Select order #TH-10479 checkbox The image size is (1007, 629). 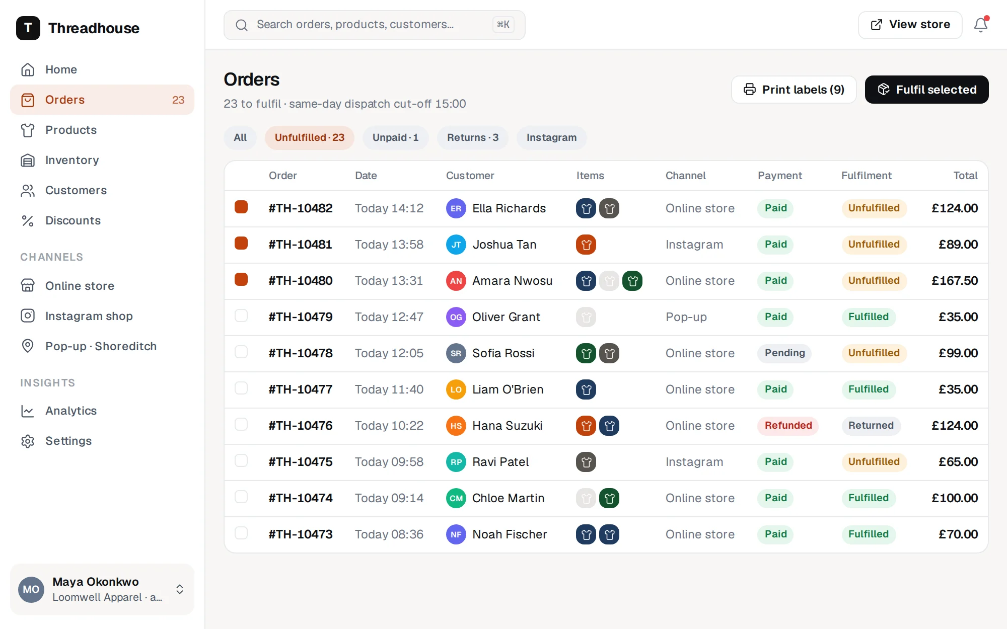[x=241, y=316]
